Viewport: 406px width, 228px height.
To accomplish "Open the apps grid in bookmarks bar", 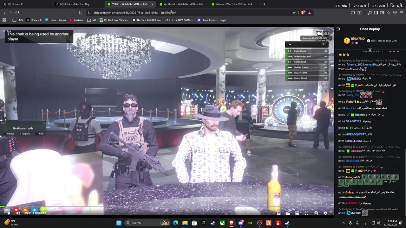I will point(4,20).
